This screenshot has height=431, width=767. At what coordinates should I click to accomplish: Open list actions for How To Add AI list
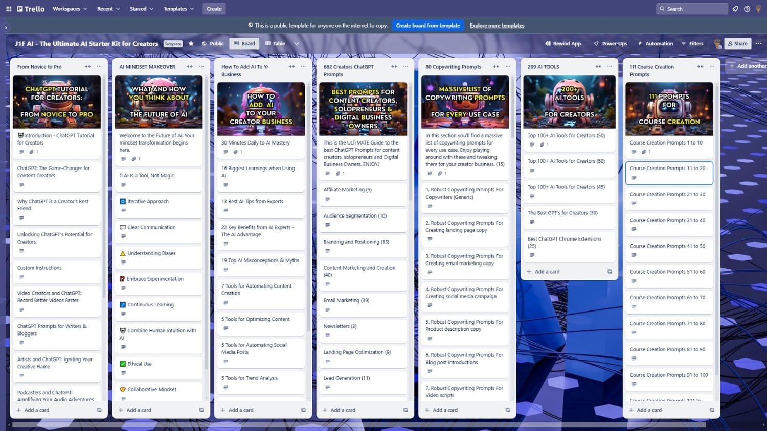303,67
